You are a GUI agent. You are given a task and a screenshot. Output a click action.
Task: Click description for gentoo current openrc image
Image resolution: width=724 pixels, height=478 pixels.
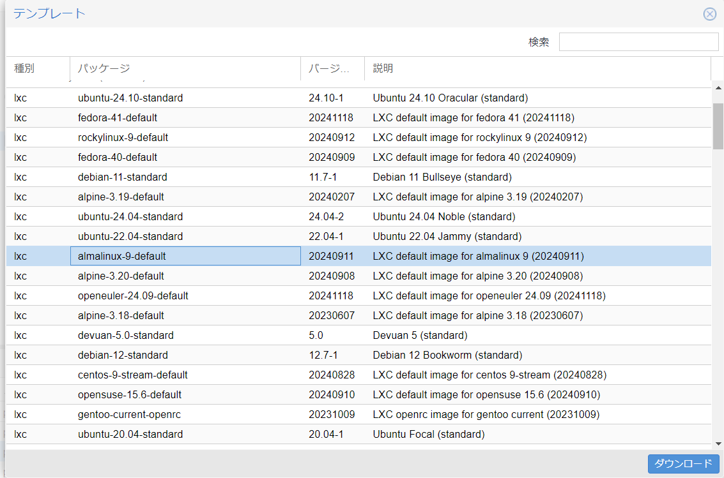click(486, 415)
